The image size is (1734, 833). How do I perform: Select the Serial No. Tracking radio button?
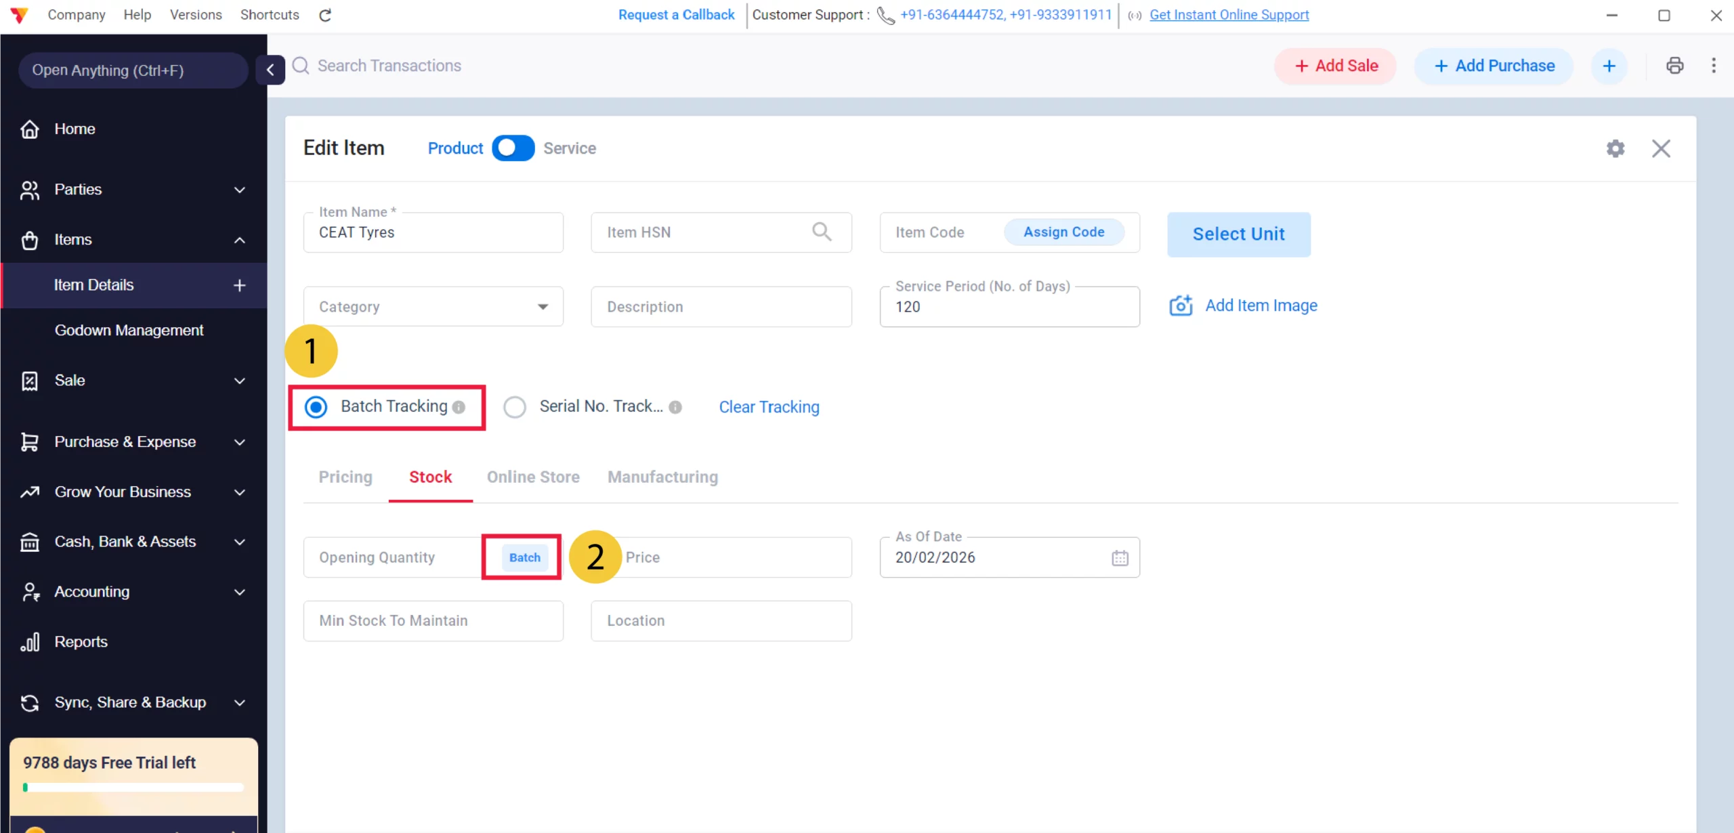(515, 406)
